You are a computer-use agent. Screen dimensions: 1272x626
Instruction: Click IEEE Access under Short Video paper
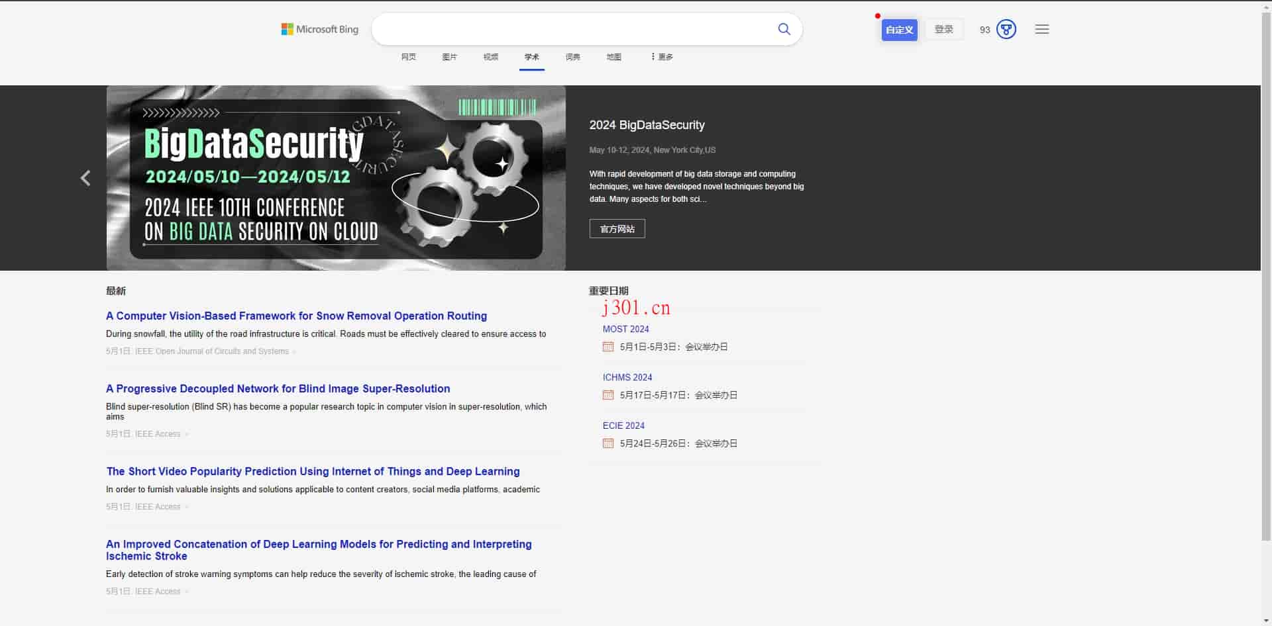158,507
